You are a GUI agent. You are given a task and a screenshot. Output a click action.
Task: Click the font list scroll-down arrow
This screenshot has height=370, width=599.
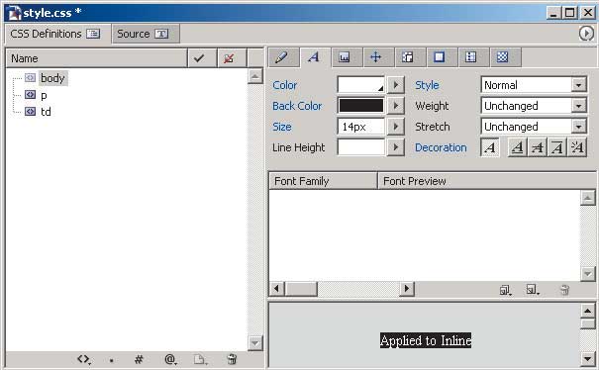587,274
